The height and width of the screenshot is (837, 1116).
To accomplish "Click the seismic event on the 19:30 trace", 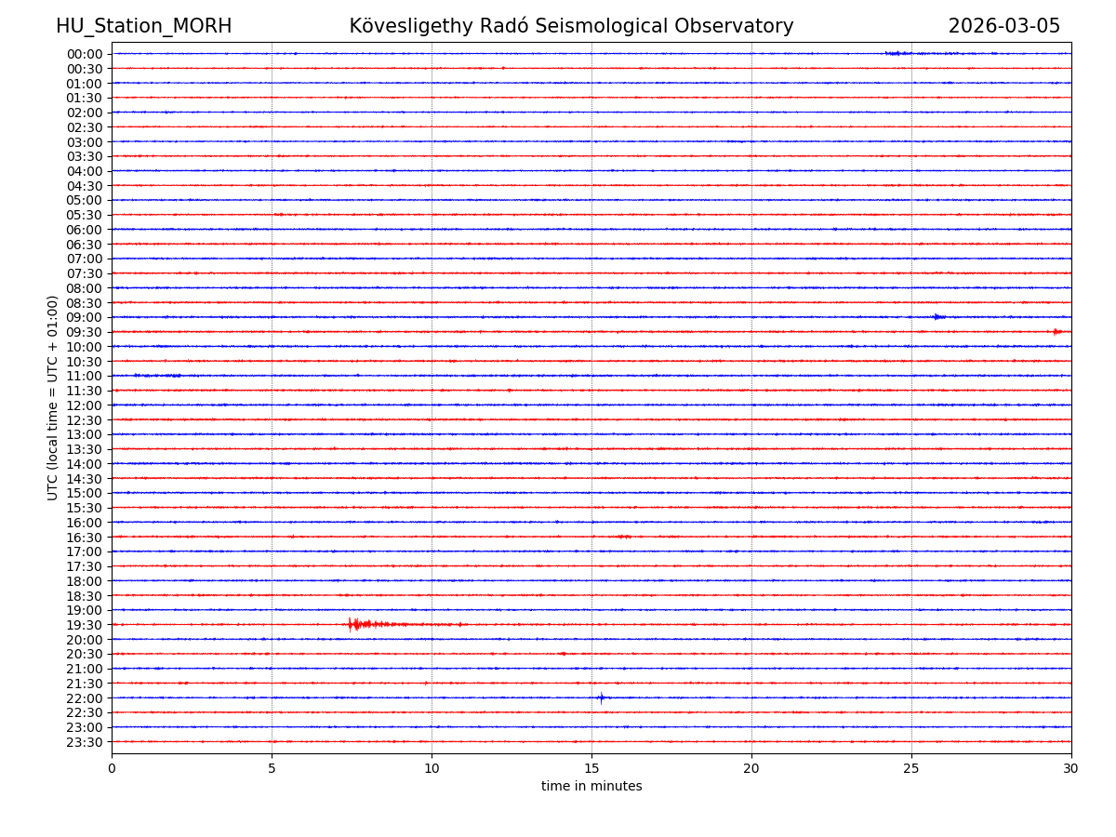I will click(x=356, y=624).
